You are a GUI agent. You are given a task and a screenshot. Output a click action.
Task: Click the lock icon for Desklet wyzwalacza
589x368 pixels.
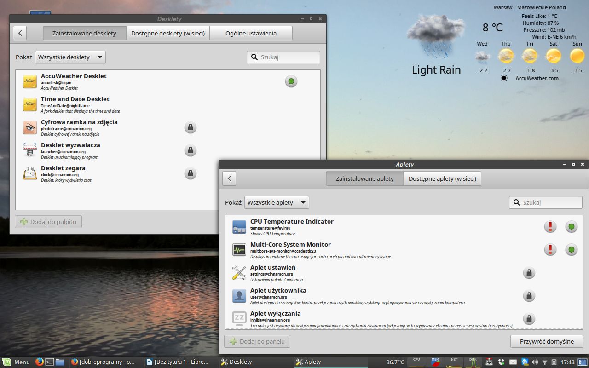click(191, 150)
